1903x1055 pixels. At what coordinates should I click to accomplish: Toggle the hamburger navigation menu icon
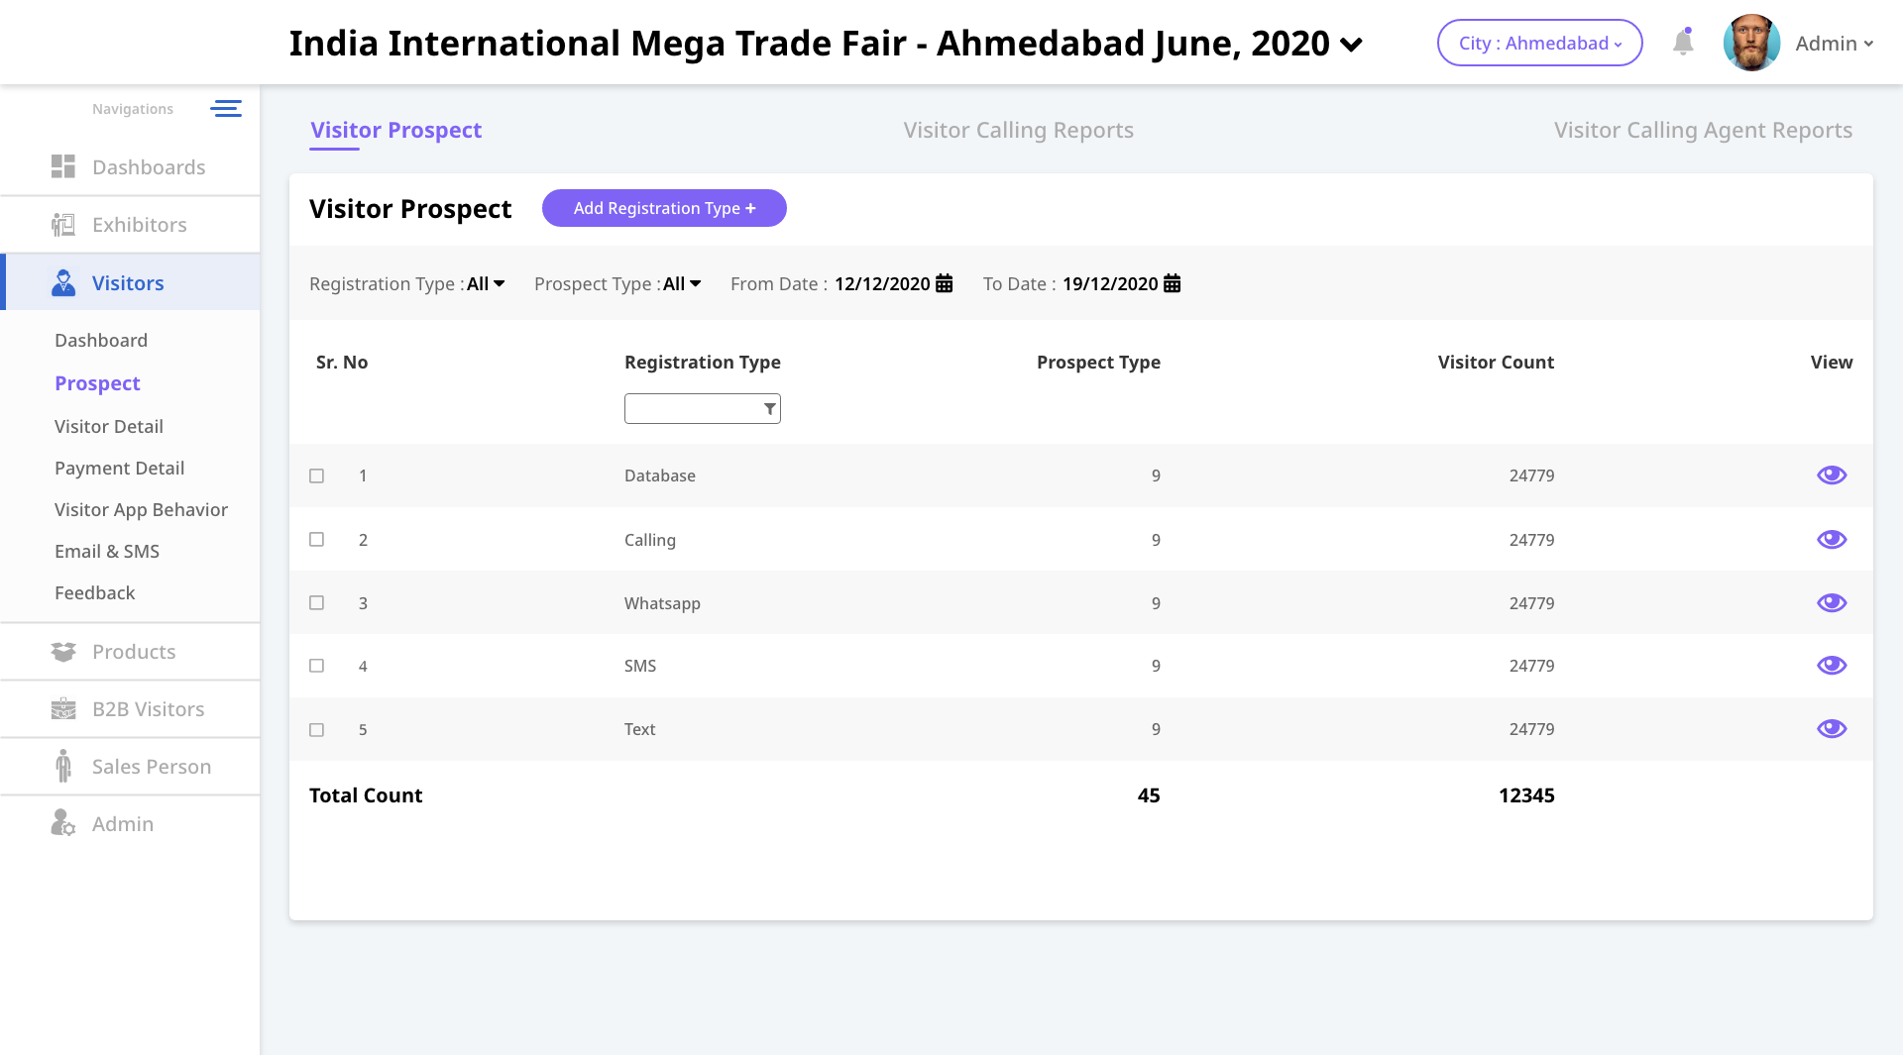coord(226,109)
